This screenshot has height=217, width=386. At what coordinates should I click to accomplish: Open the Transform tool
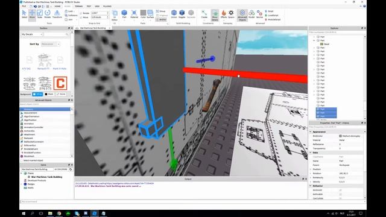coord(57,14)
